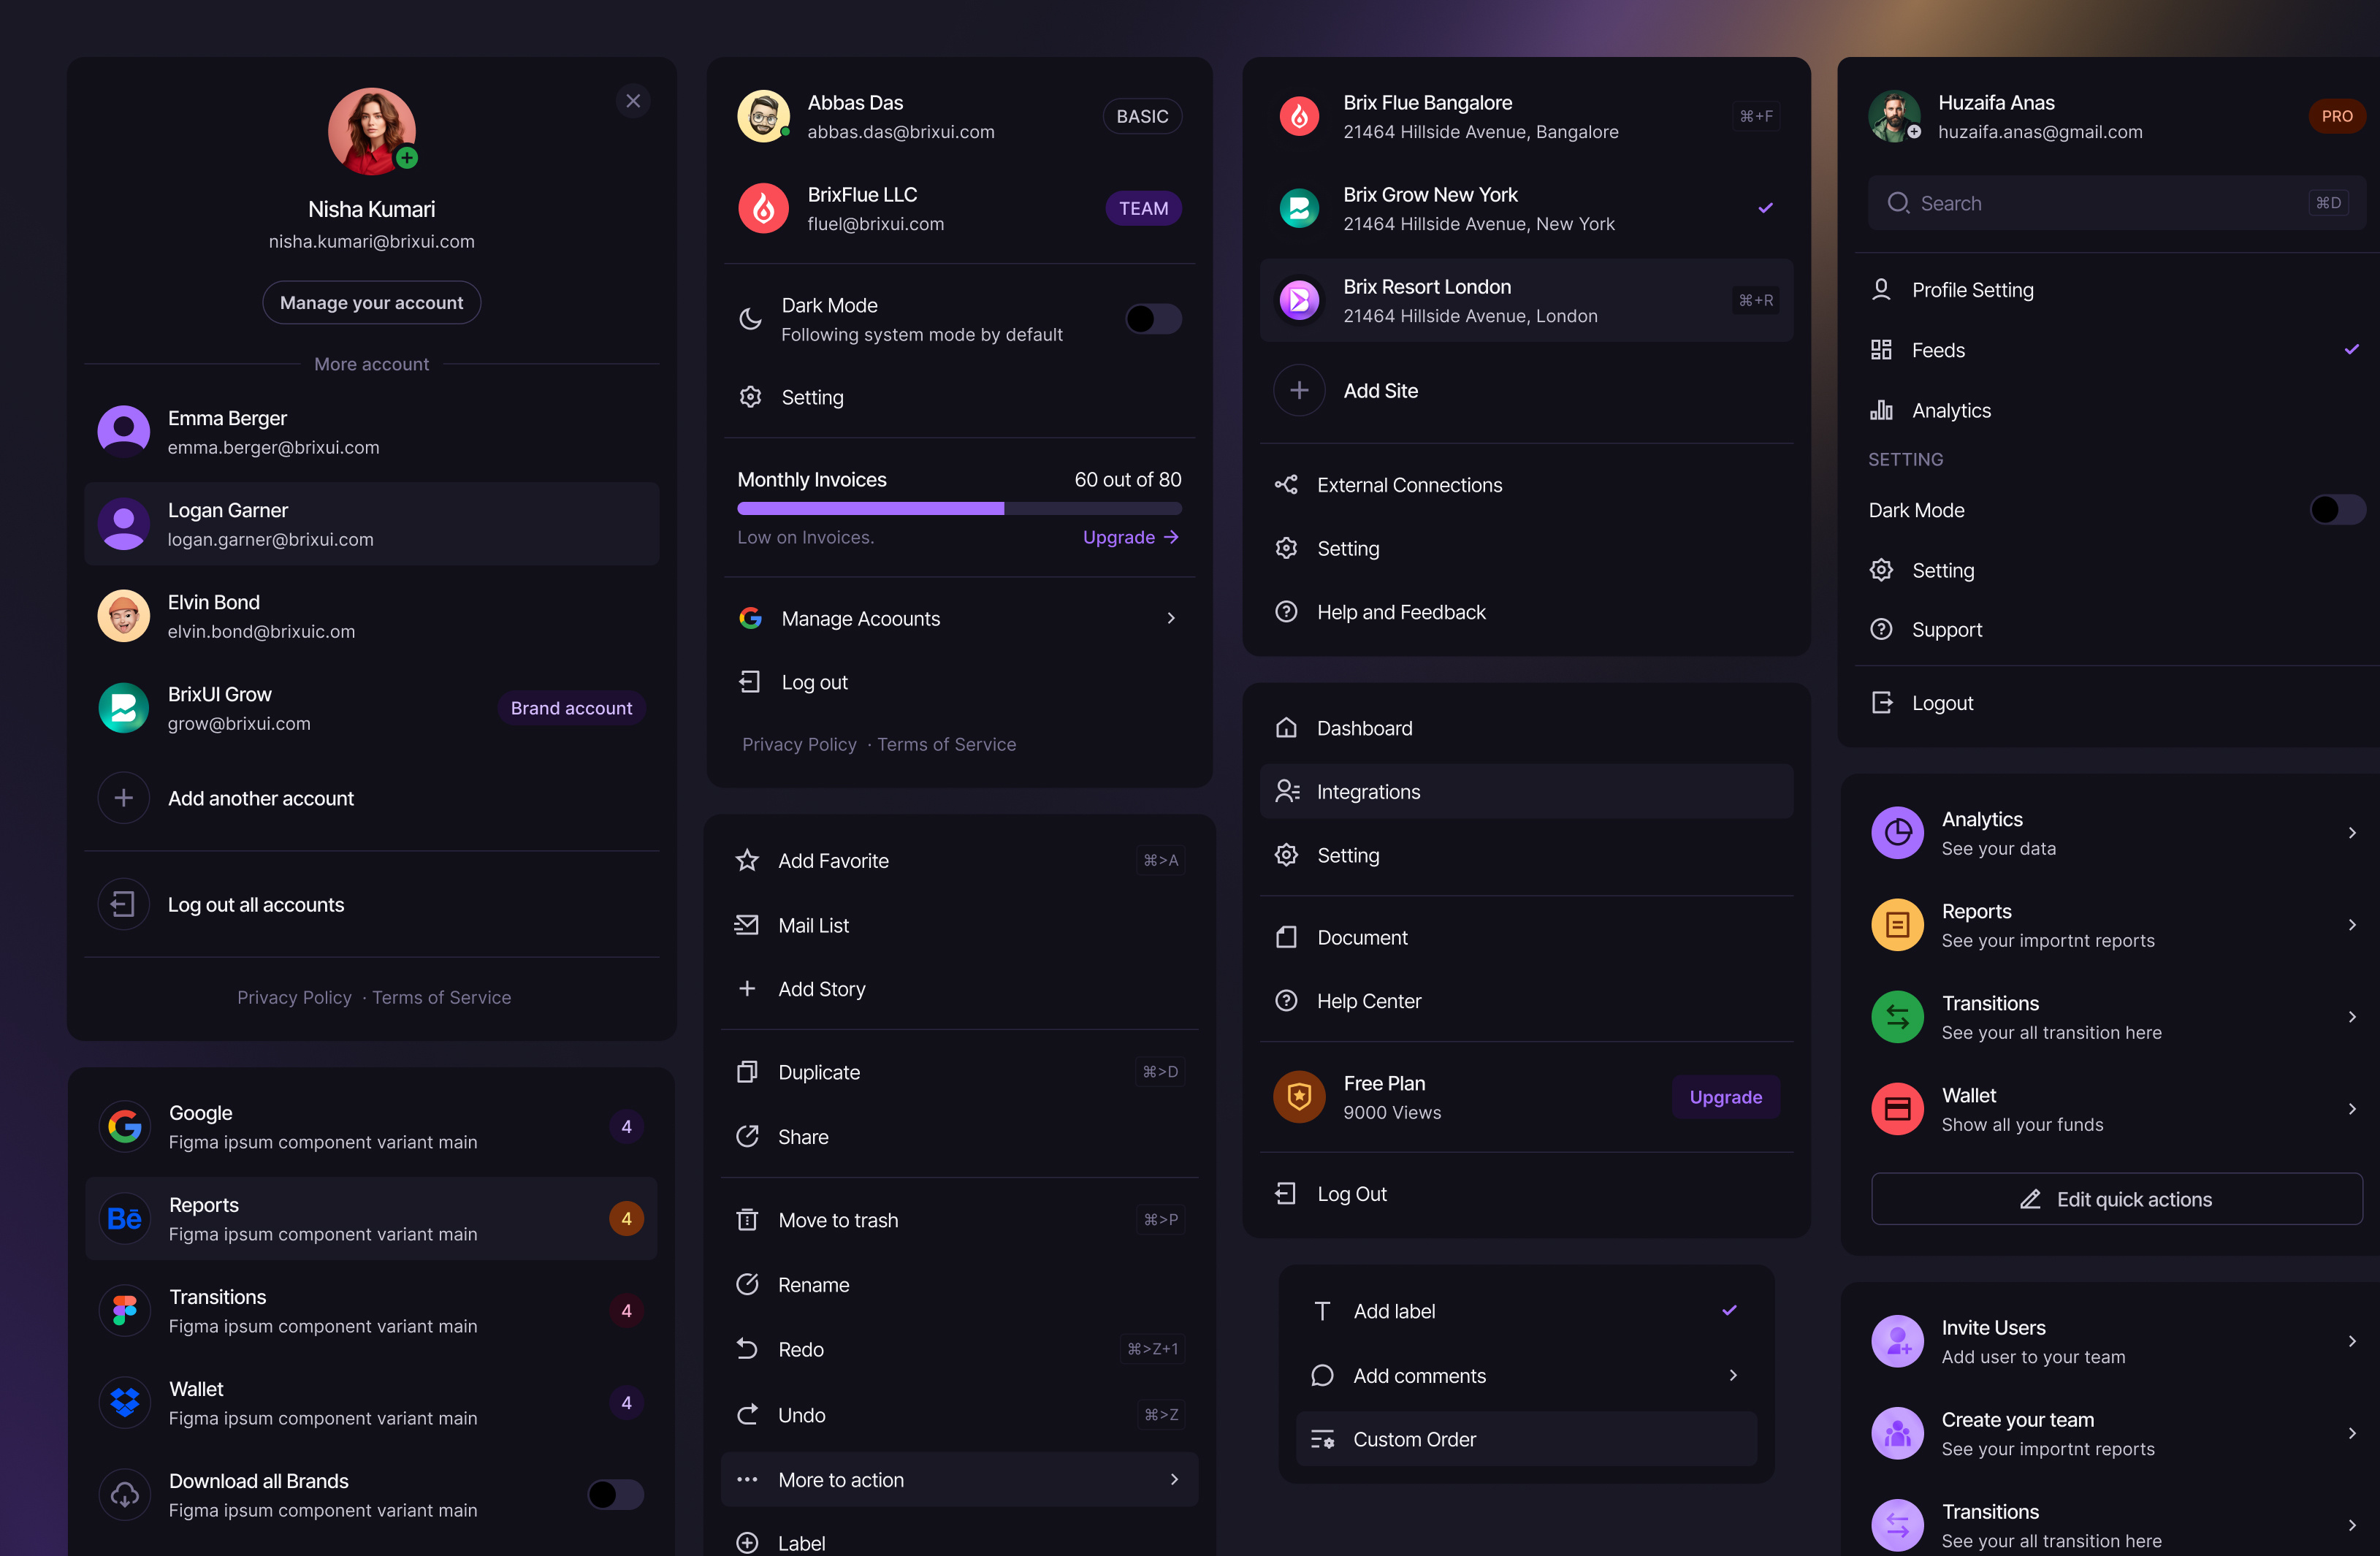Click the Add Story plus icon
2380x1556 pixels.
click(749, 988)
